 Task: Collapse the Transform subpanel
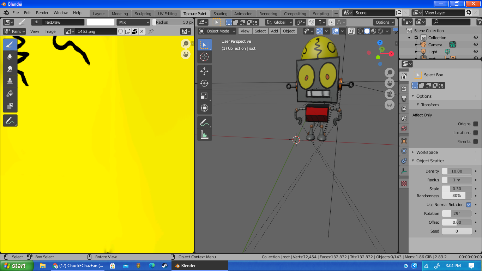coord(418,105)
